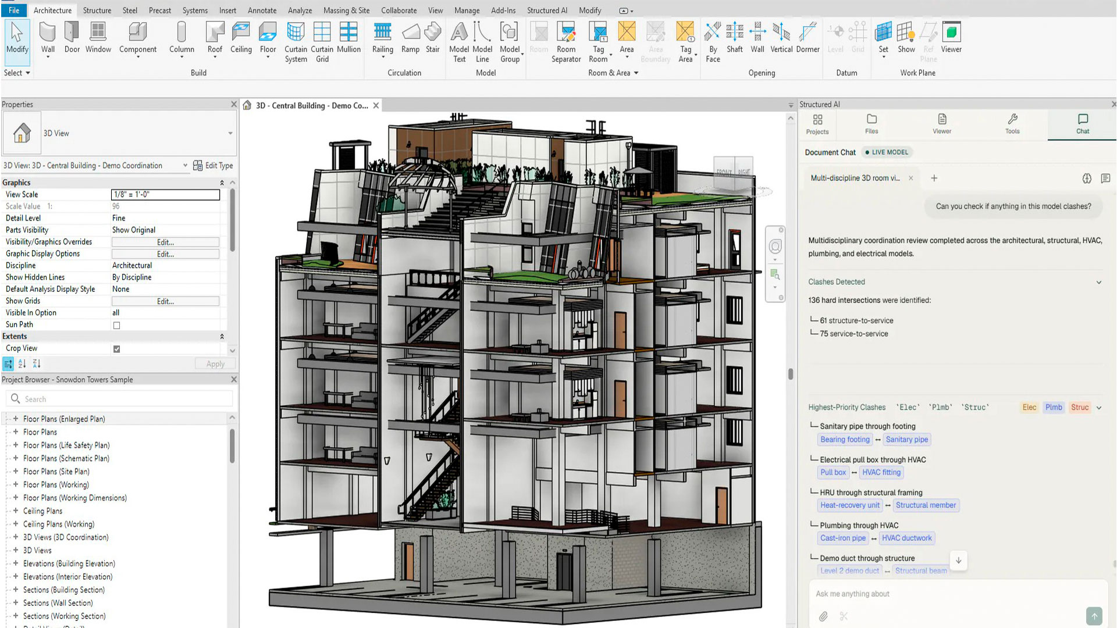Open the 3D View type selector dropdown
1117x628 pixels.
[x=230, y=133]
